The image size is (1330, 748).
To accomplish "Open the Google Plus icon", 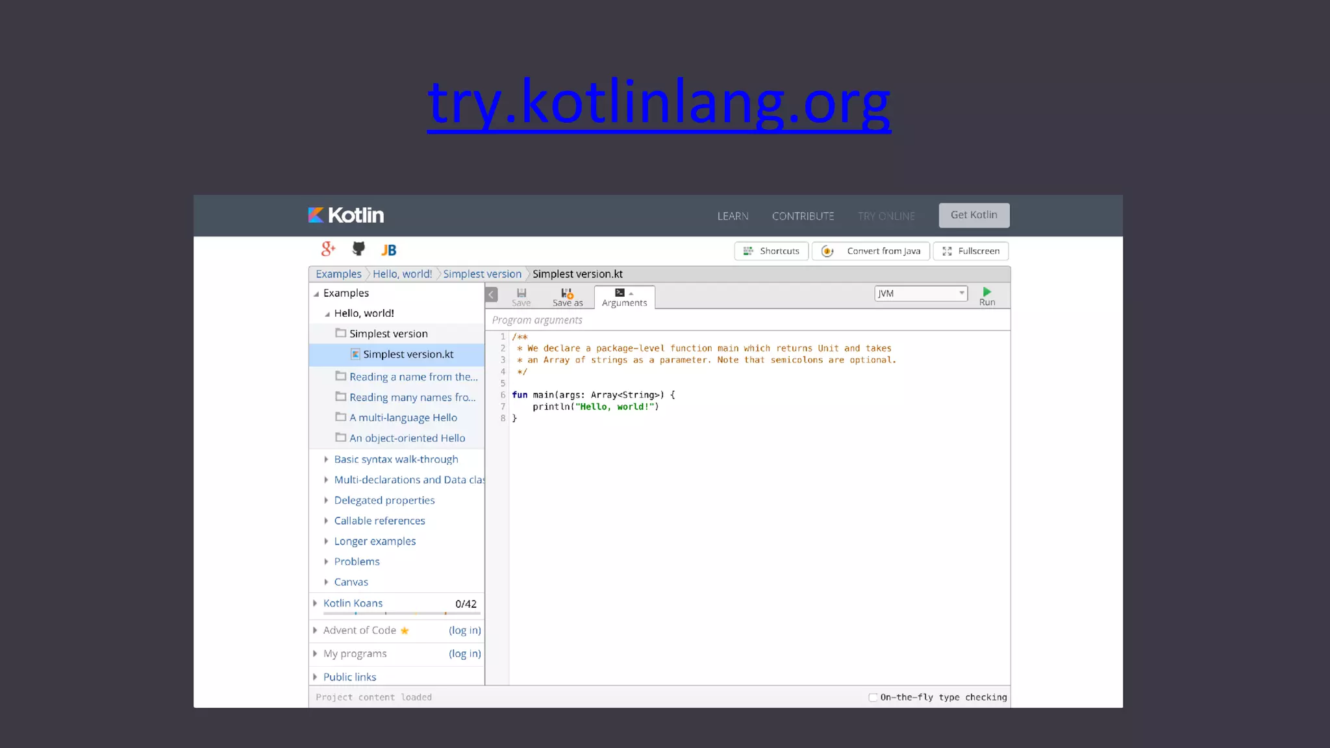I will pyautogui.click(x=328, y=249).
